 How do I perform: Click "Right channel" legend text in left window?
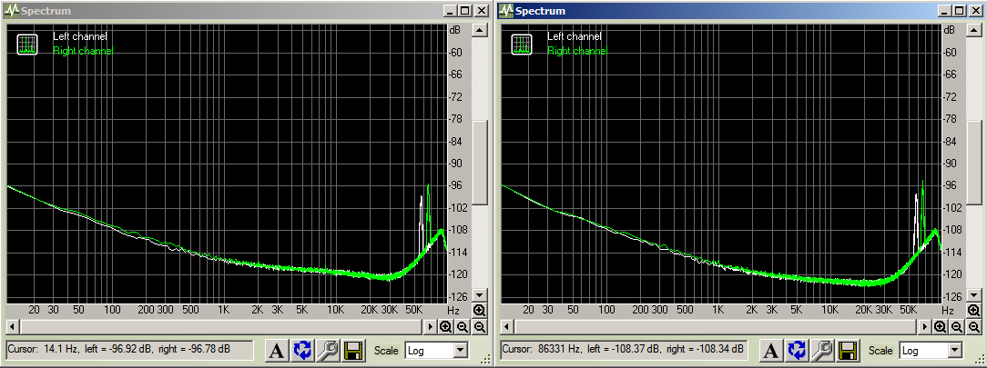(83, 51)
